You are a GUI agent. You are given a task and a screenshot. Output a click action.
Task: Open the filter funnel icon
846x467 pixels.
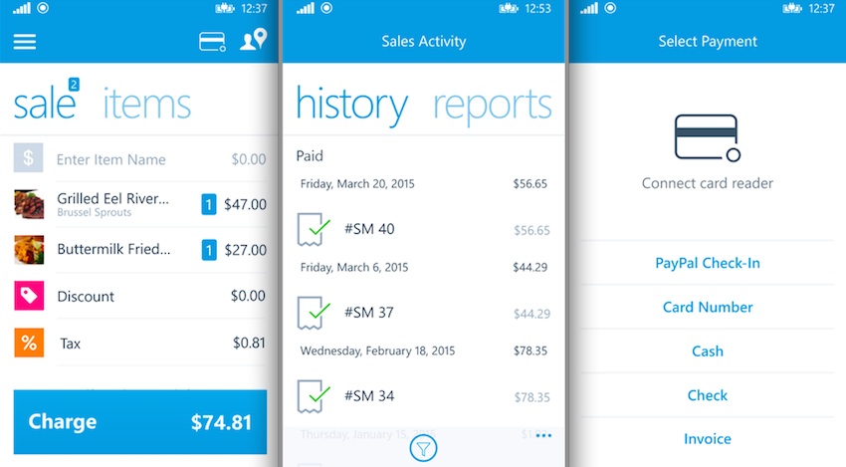[x=423, y=448]
